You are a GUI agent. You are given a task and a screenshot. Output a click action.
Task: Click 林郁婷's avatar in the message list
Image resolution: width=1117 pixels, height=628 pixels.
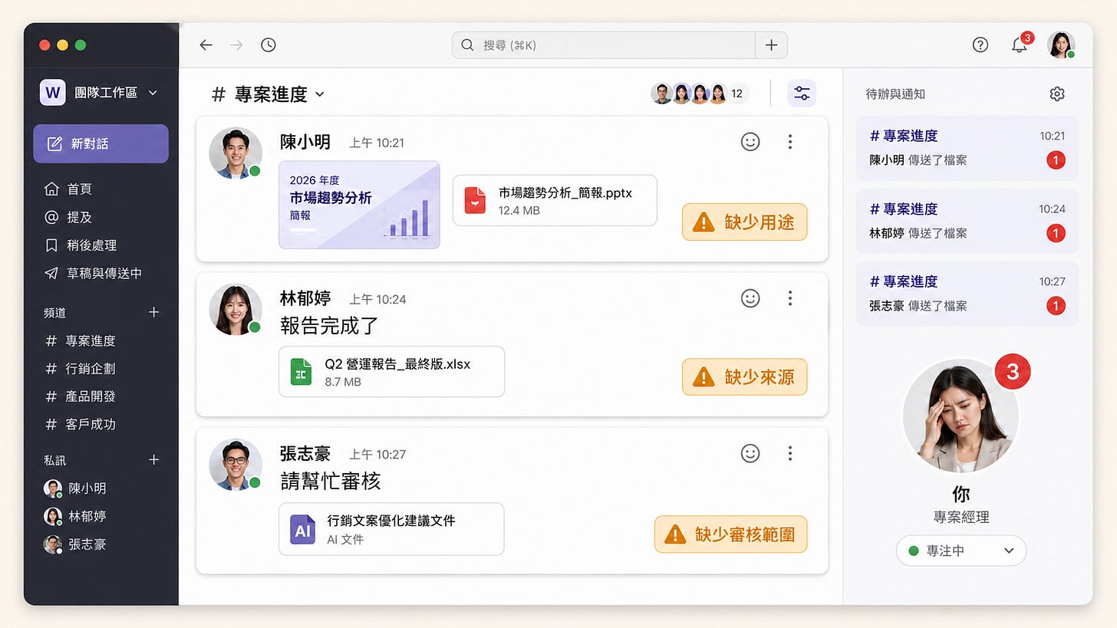(x=235, y=310)
